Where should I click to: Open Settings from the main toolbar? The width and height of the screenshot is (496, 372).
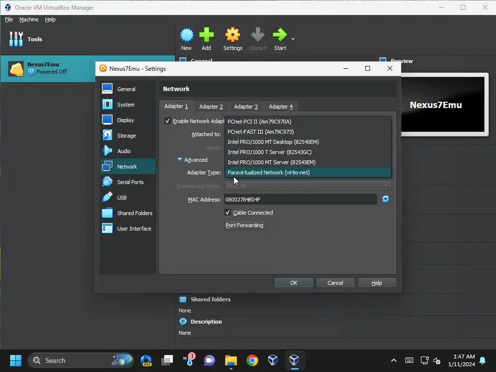233,39
